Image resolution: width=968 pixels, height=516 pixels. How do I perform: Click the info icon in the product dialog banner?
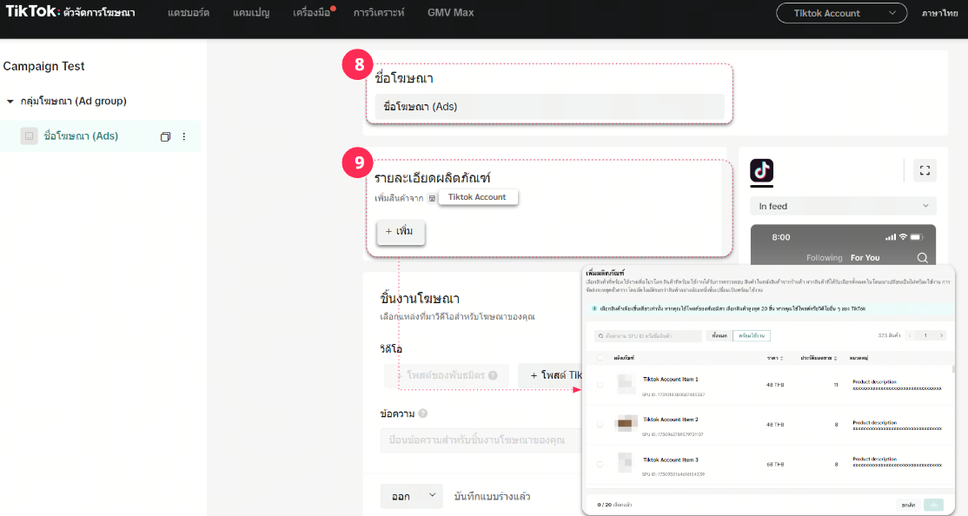593,308
